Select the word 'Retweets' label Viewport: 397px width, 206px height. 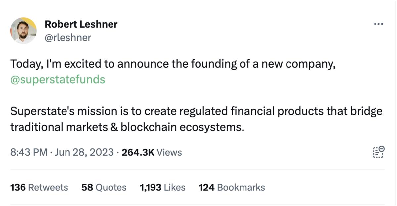[x=48, y=187]
